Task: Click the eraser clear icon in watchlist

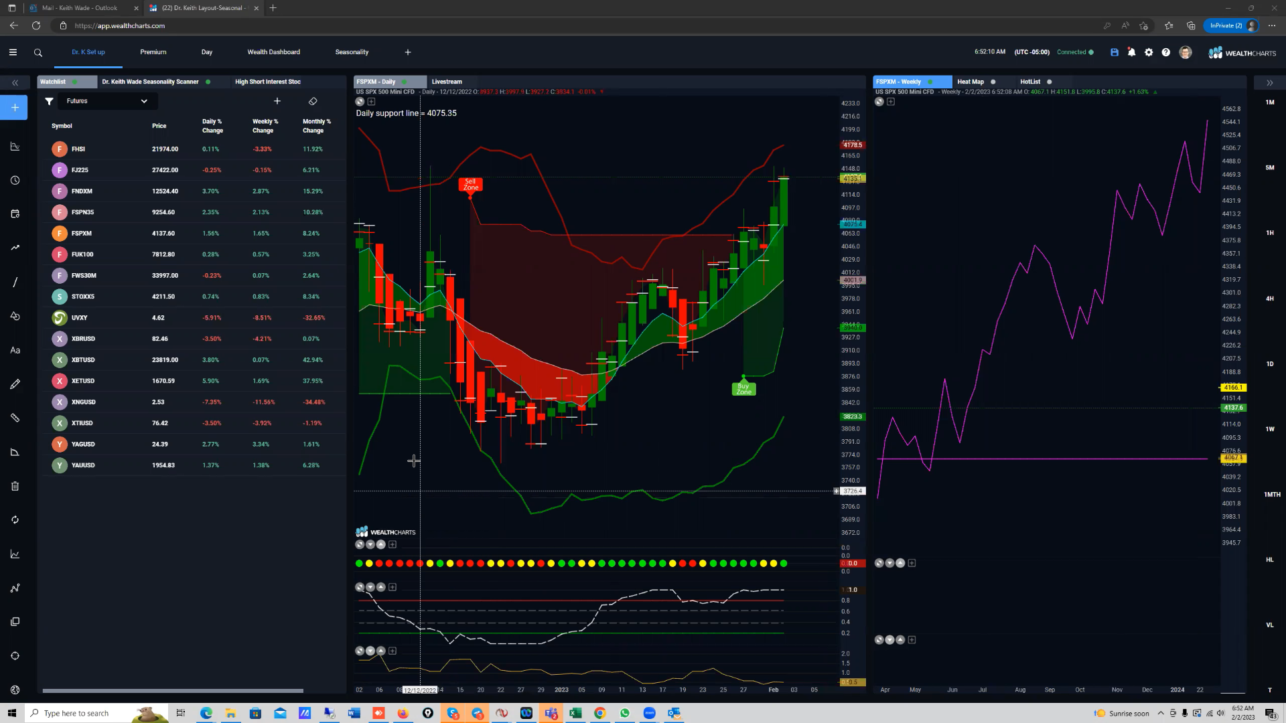Action: pos(313,101)
